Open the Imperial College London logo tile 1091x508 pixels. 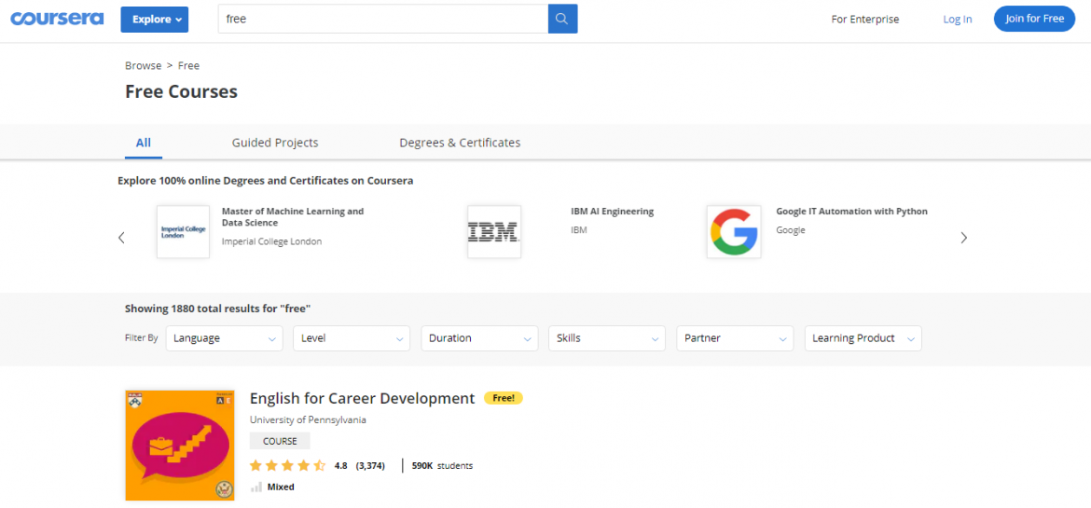point(183,232)
